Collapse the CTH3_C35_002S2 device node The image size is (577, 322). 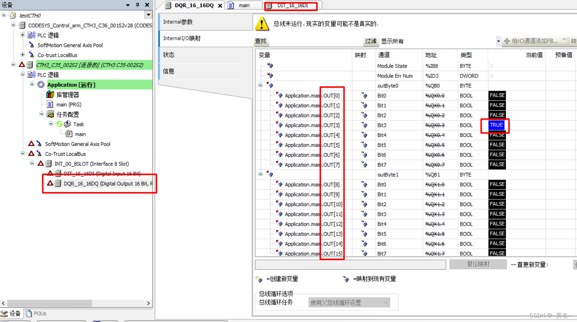click(13, 65)
